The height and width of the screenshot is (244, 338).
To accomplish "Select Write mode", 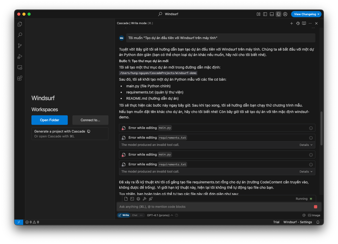I will (124, 215).
